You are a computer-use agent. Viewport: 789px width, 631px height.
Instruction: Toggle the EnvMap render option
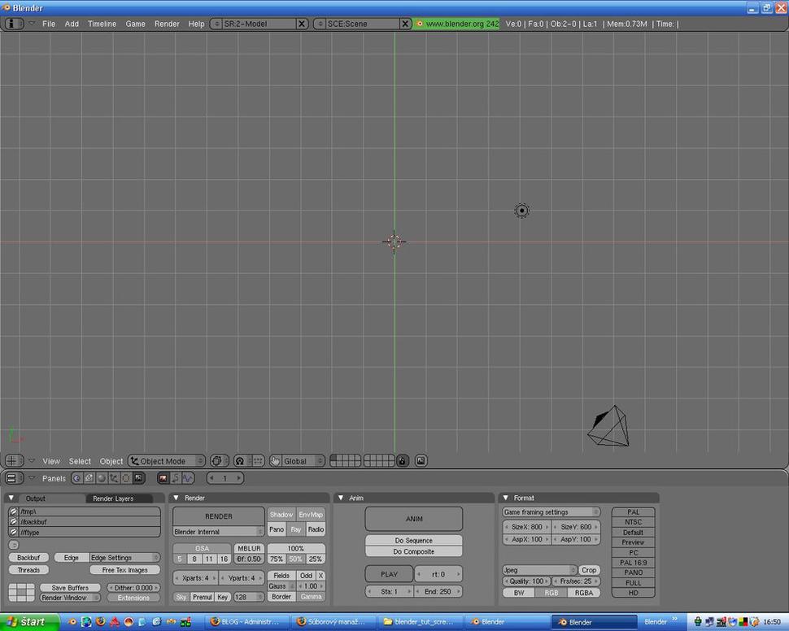pos(311,514)
